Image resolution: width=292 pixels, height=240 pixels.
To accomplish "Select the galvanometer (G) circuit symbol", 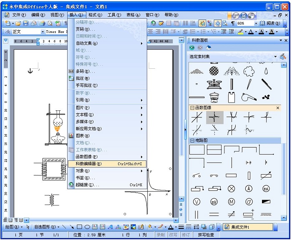I will pyautogui.click(x=249, y=202).
